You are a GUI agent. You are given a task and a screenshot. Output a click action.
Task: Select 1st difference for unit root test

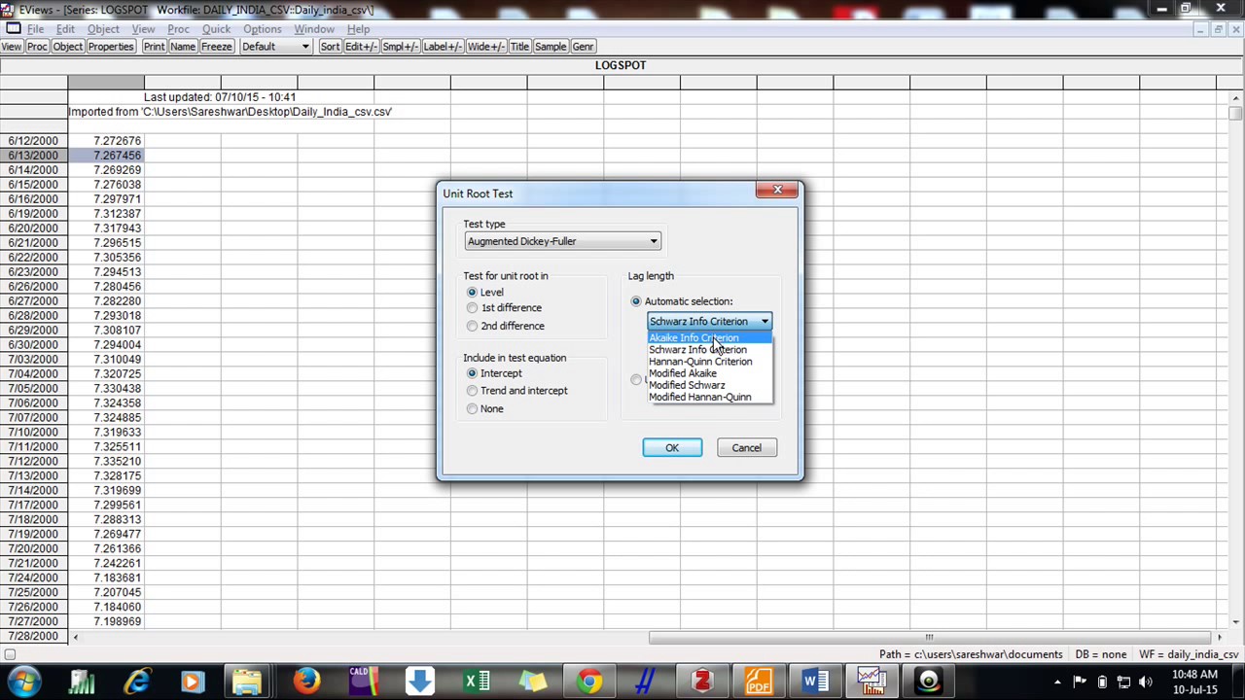pos(472,308)
